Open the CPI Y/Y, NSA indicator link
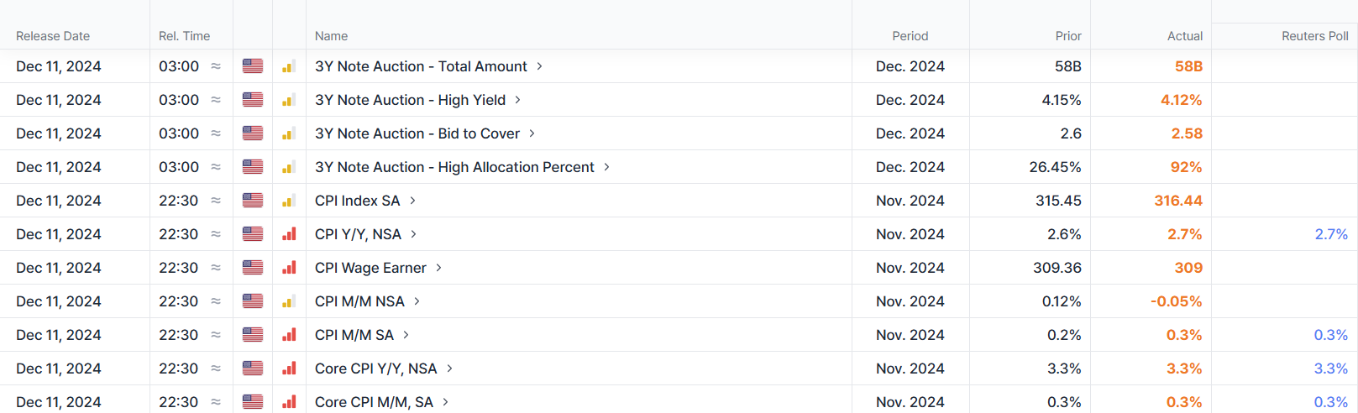Viewport: 1358px width, 413px height. tap(358, 234)
